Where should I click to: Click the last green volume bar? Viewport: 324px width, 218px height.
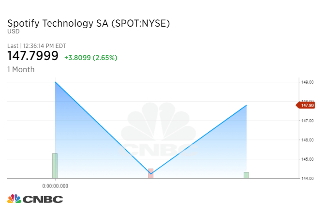[246, 175]
